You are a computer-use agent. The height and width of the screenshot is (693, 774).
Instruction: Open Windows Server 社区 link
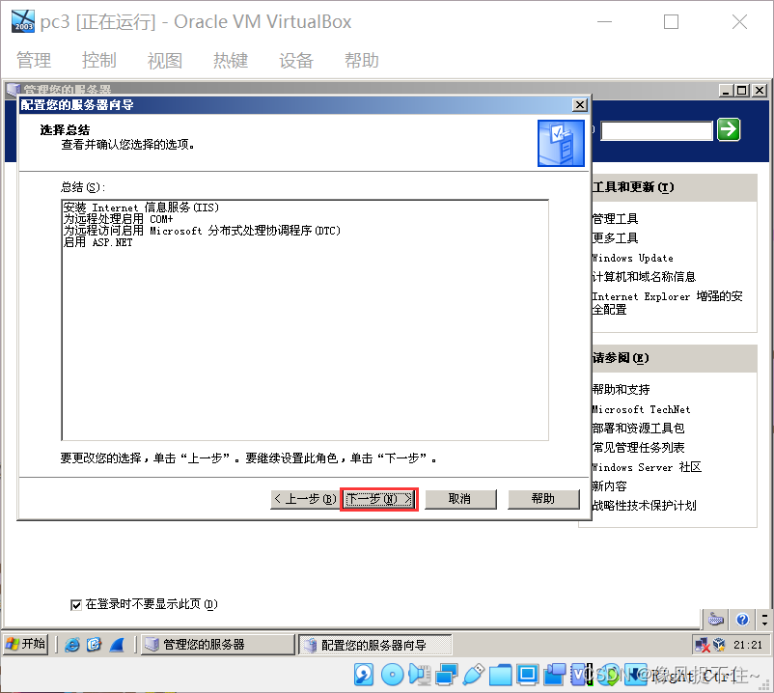tap(647, 467)
